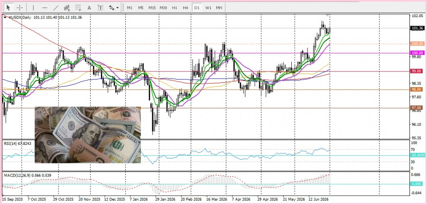
Task: Open the arrows objects dropdown arrow
Action: point(117,8)
